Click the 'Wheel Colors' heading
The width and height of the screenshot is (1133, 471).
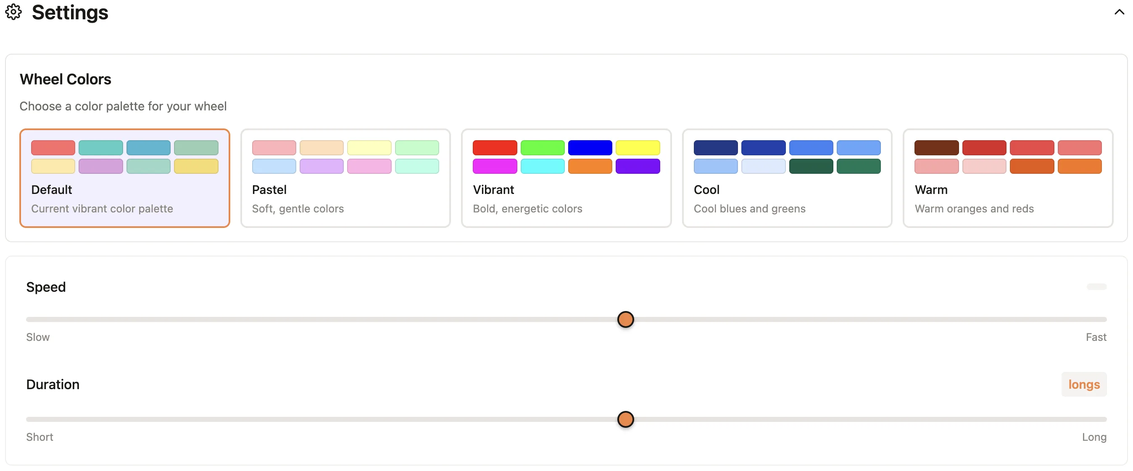point(66,79)
